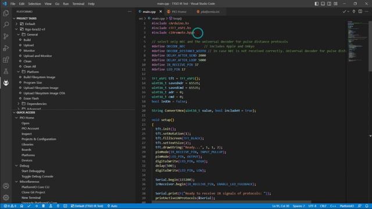Click PlatformIO Clean trash icon in status bar

44,206
